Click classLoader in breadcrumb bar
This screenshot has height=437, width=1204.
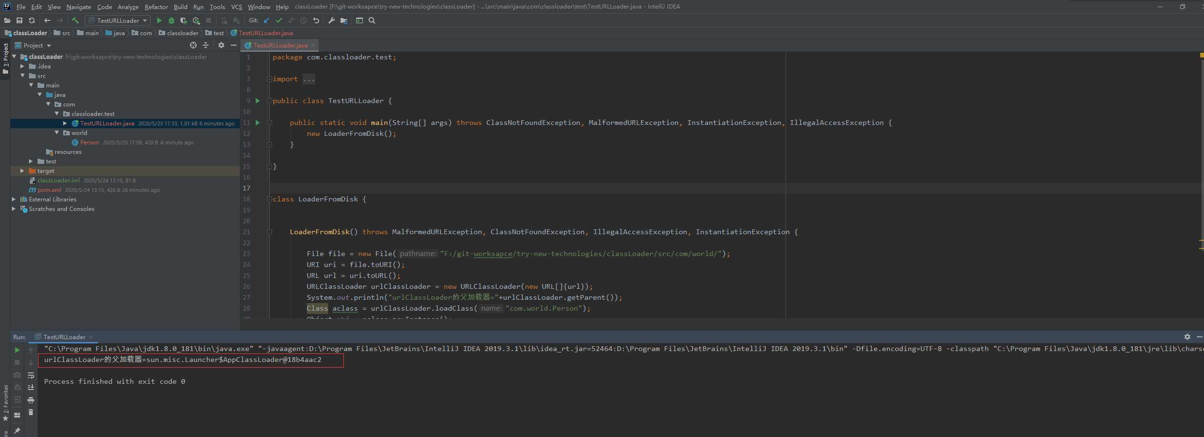point(26,33)
